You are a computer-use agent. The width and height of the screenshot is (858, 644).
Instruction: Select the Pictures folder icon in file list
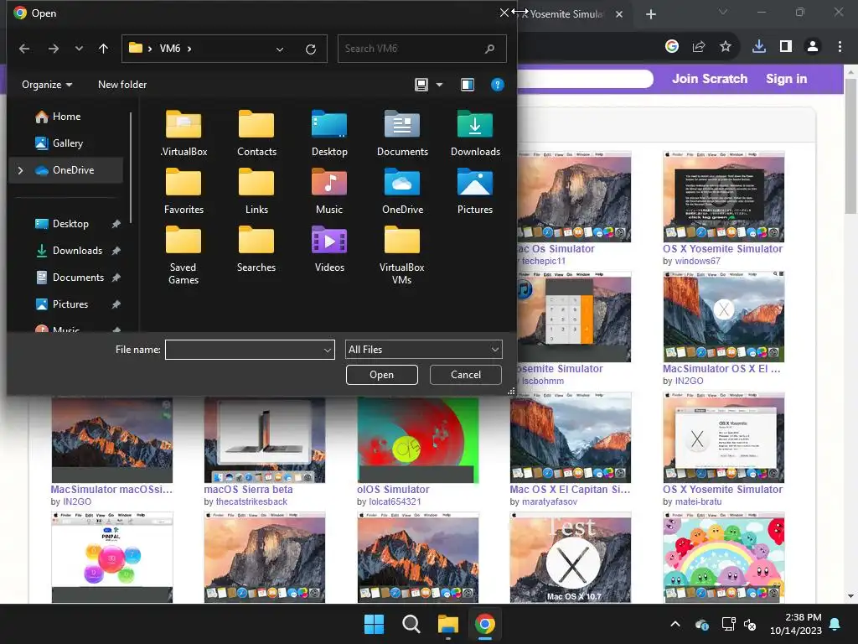tap(475, 192)
